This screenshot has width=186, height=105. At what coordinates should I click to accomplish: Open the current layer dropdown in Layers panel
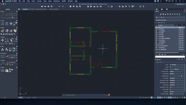point(170,17)
